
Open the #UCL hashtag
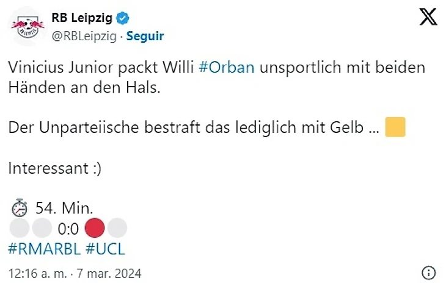(105, 249)
